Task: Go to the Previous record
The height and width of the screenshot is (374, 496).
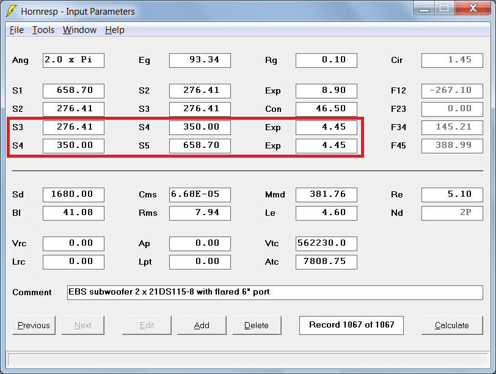Action: click(34, 325)
